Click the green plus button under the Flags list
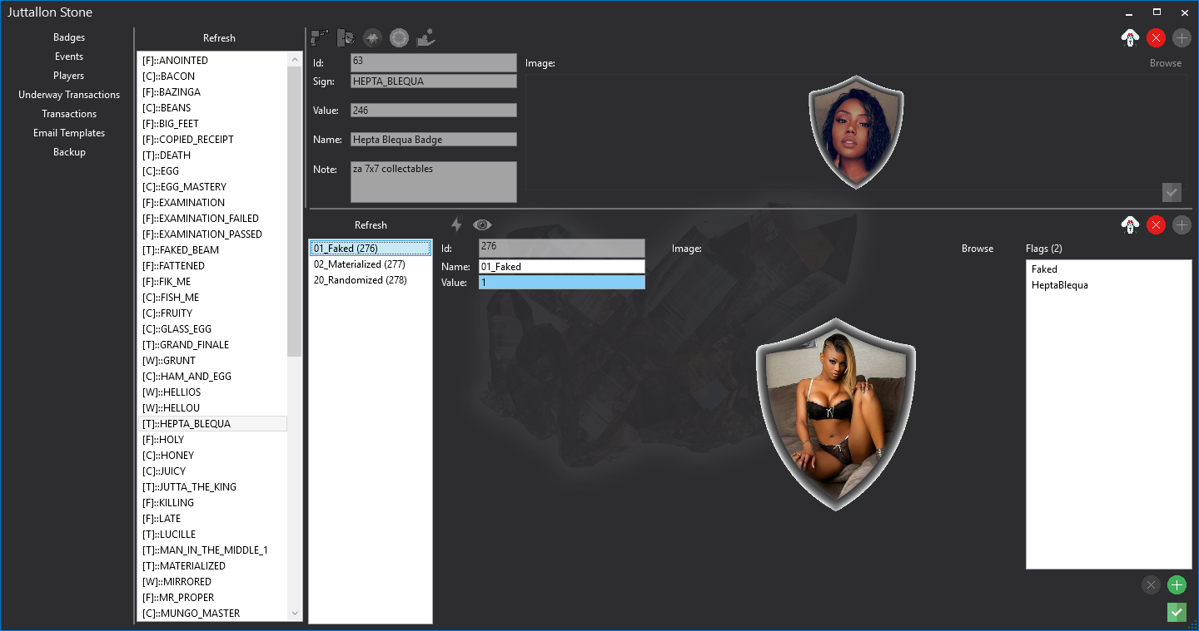Image resolution: width=1199 pixels, height=631 pixels. coord(1176,584)
